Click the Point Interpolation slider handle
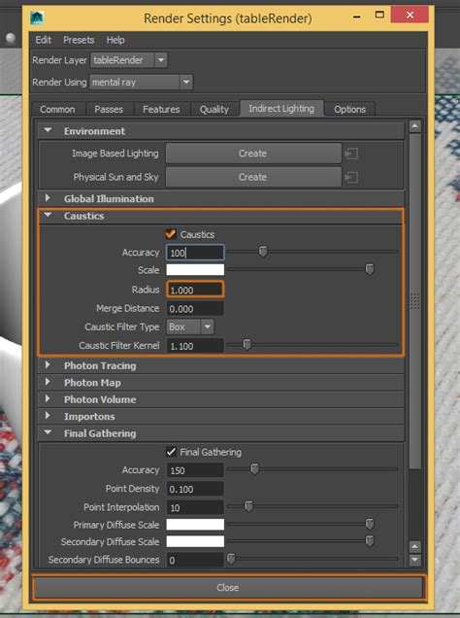460x618 pixels. click(x=248, y=506)
